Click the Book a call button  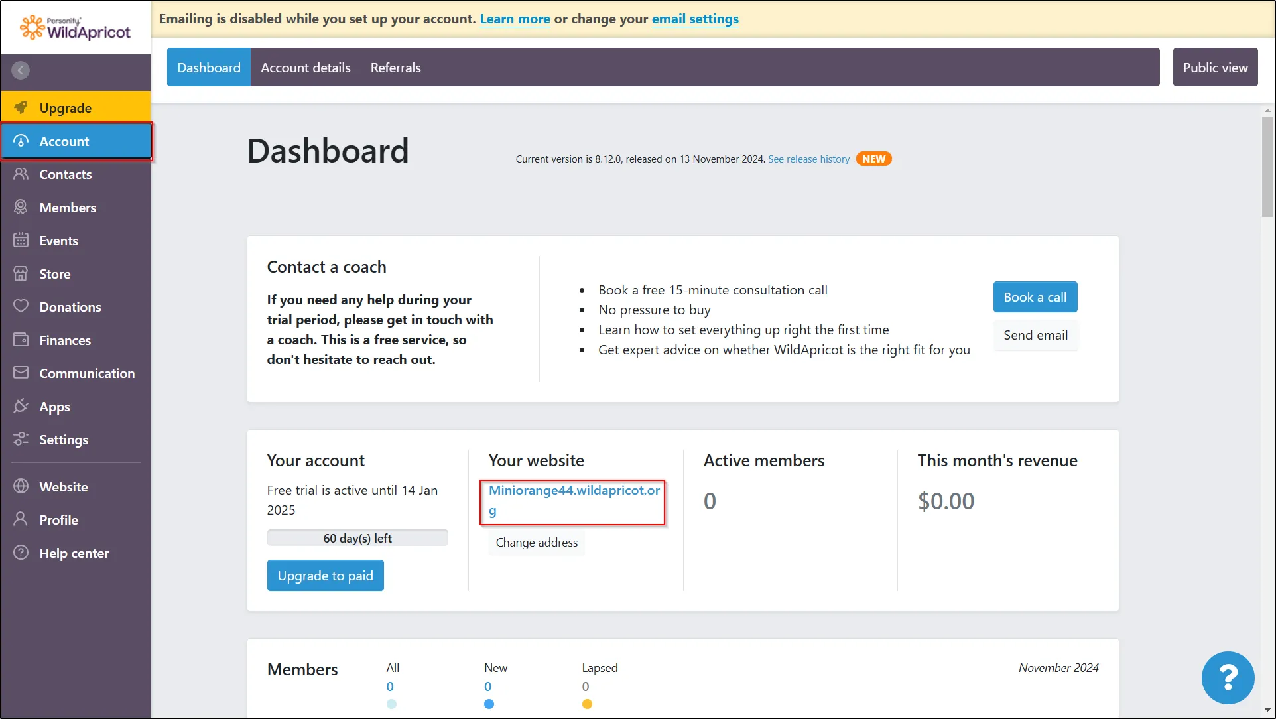1035,296
